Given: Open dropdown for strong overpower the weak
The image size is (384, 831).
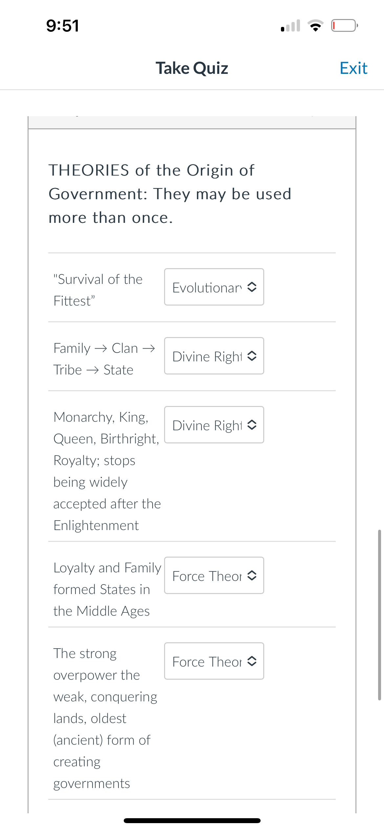Looking at the screenshot, I should click(214, 661).
